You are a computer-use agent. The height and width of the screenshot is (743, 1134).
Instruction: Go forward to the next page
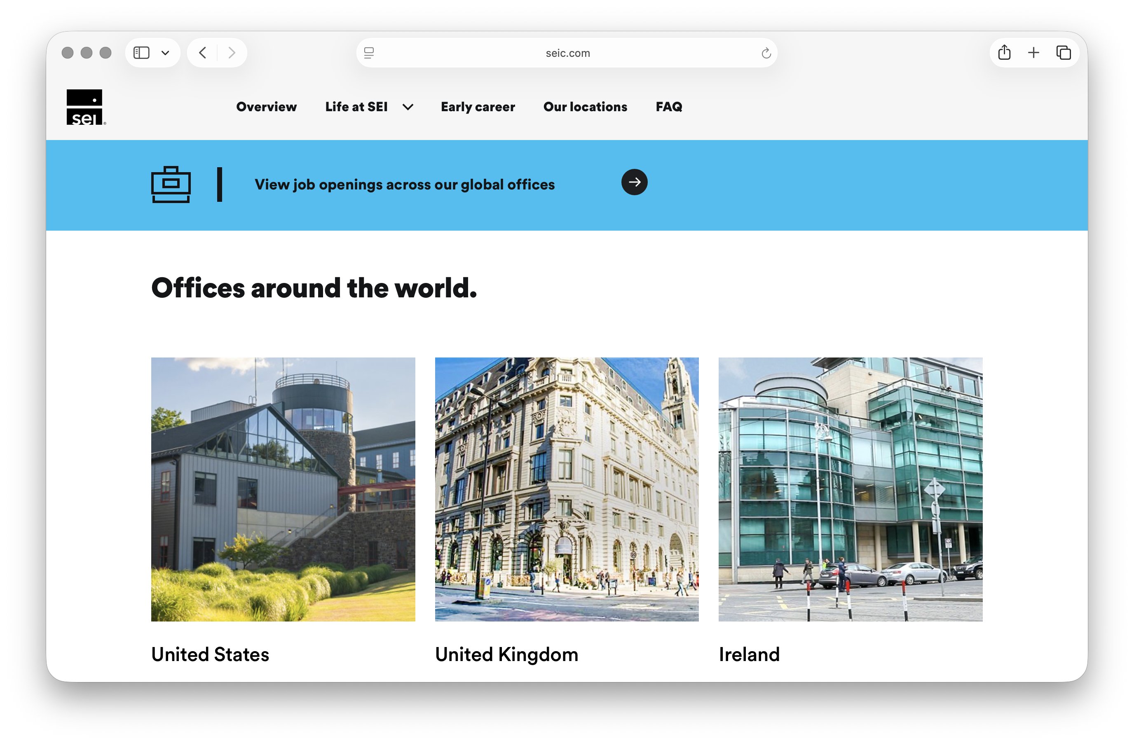(232, 53)
